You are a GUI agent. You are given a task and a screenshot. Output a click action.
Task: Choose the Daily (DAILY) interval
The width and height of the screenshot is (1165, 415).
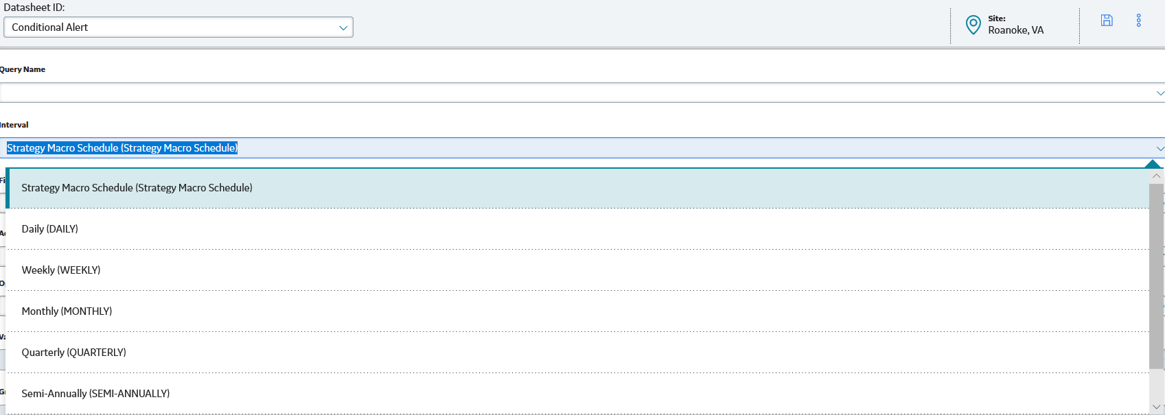[x=50, y=229]
